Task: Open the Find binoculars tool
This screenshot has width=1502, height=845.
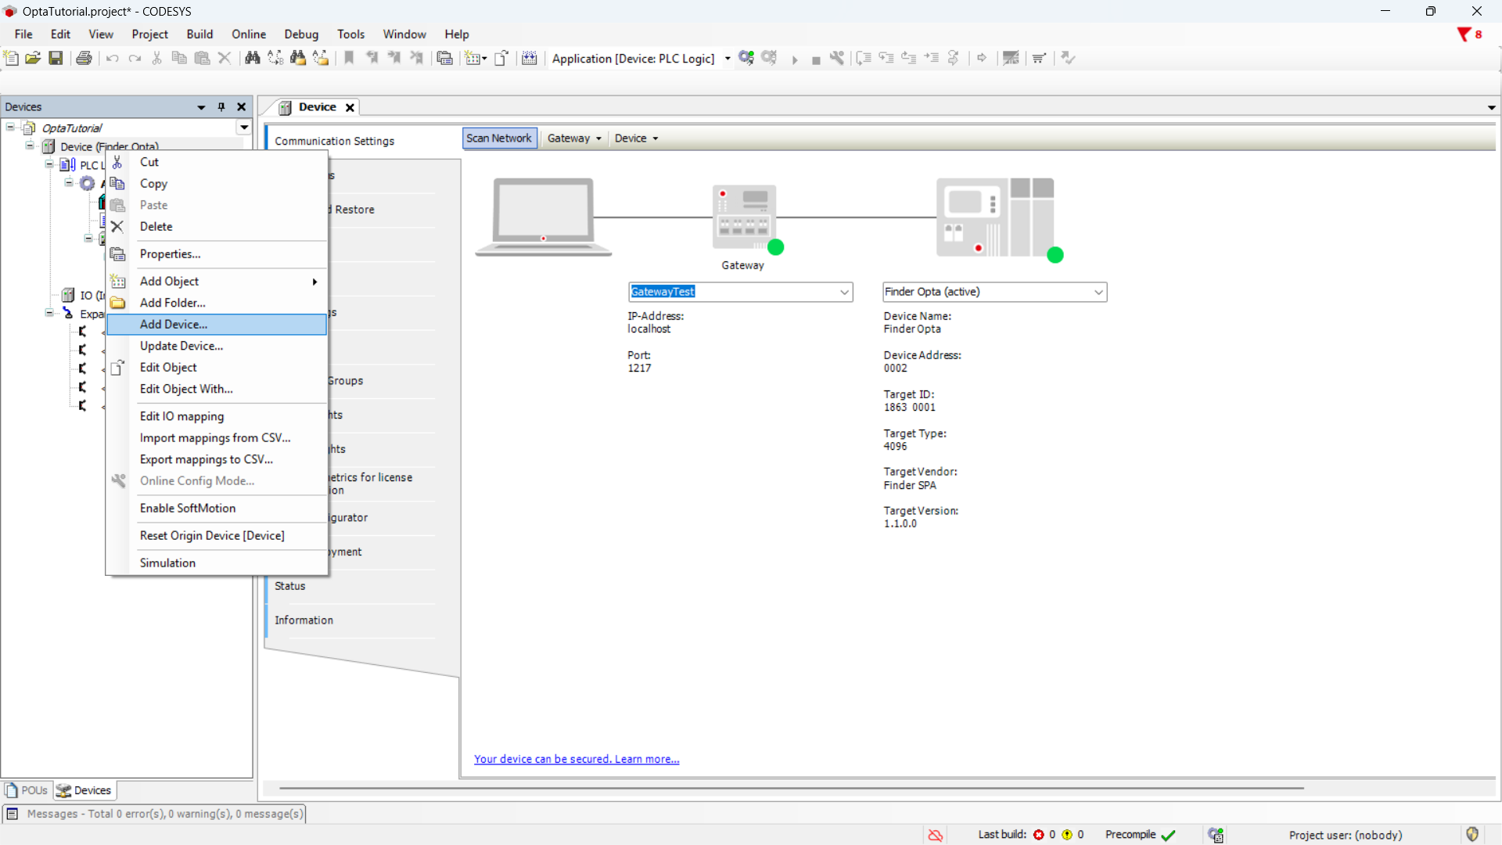Action: [x=252, y=58]
